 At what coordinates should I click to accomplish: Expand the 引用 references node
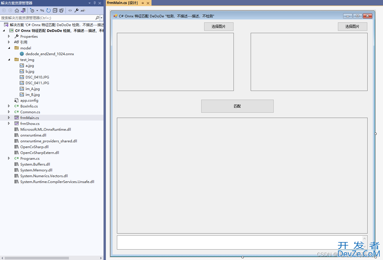click(x=9, y=42)
